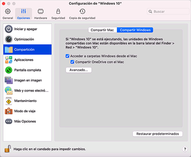Click the warning sign Mantenimiento icon
This screenshot has width=191, height=157.
[x=9, y=101]
